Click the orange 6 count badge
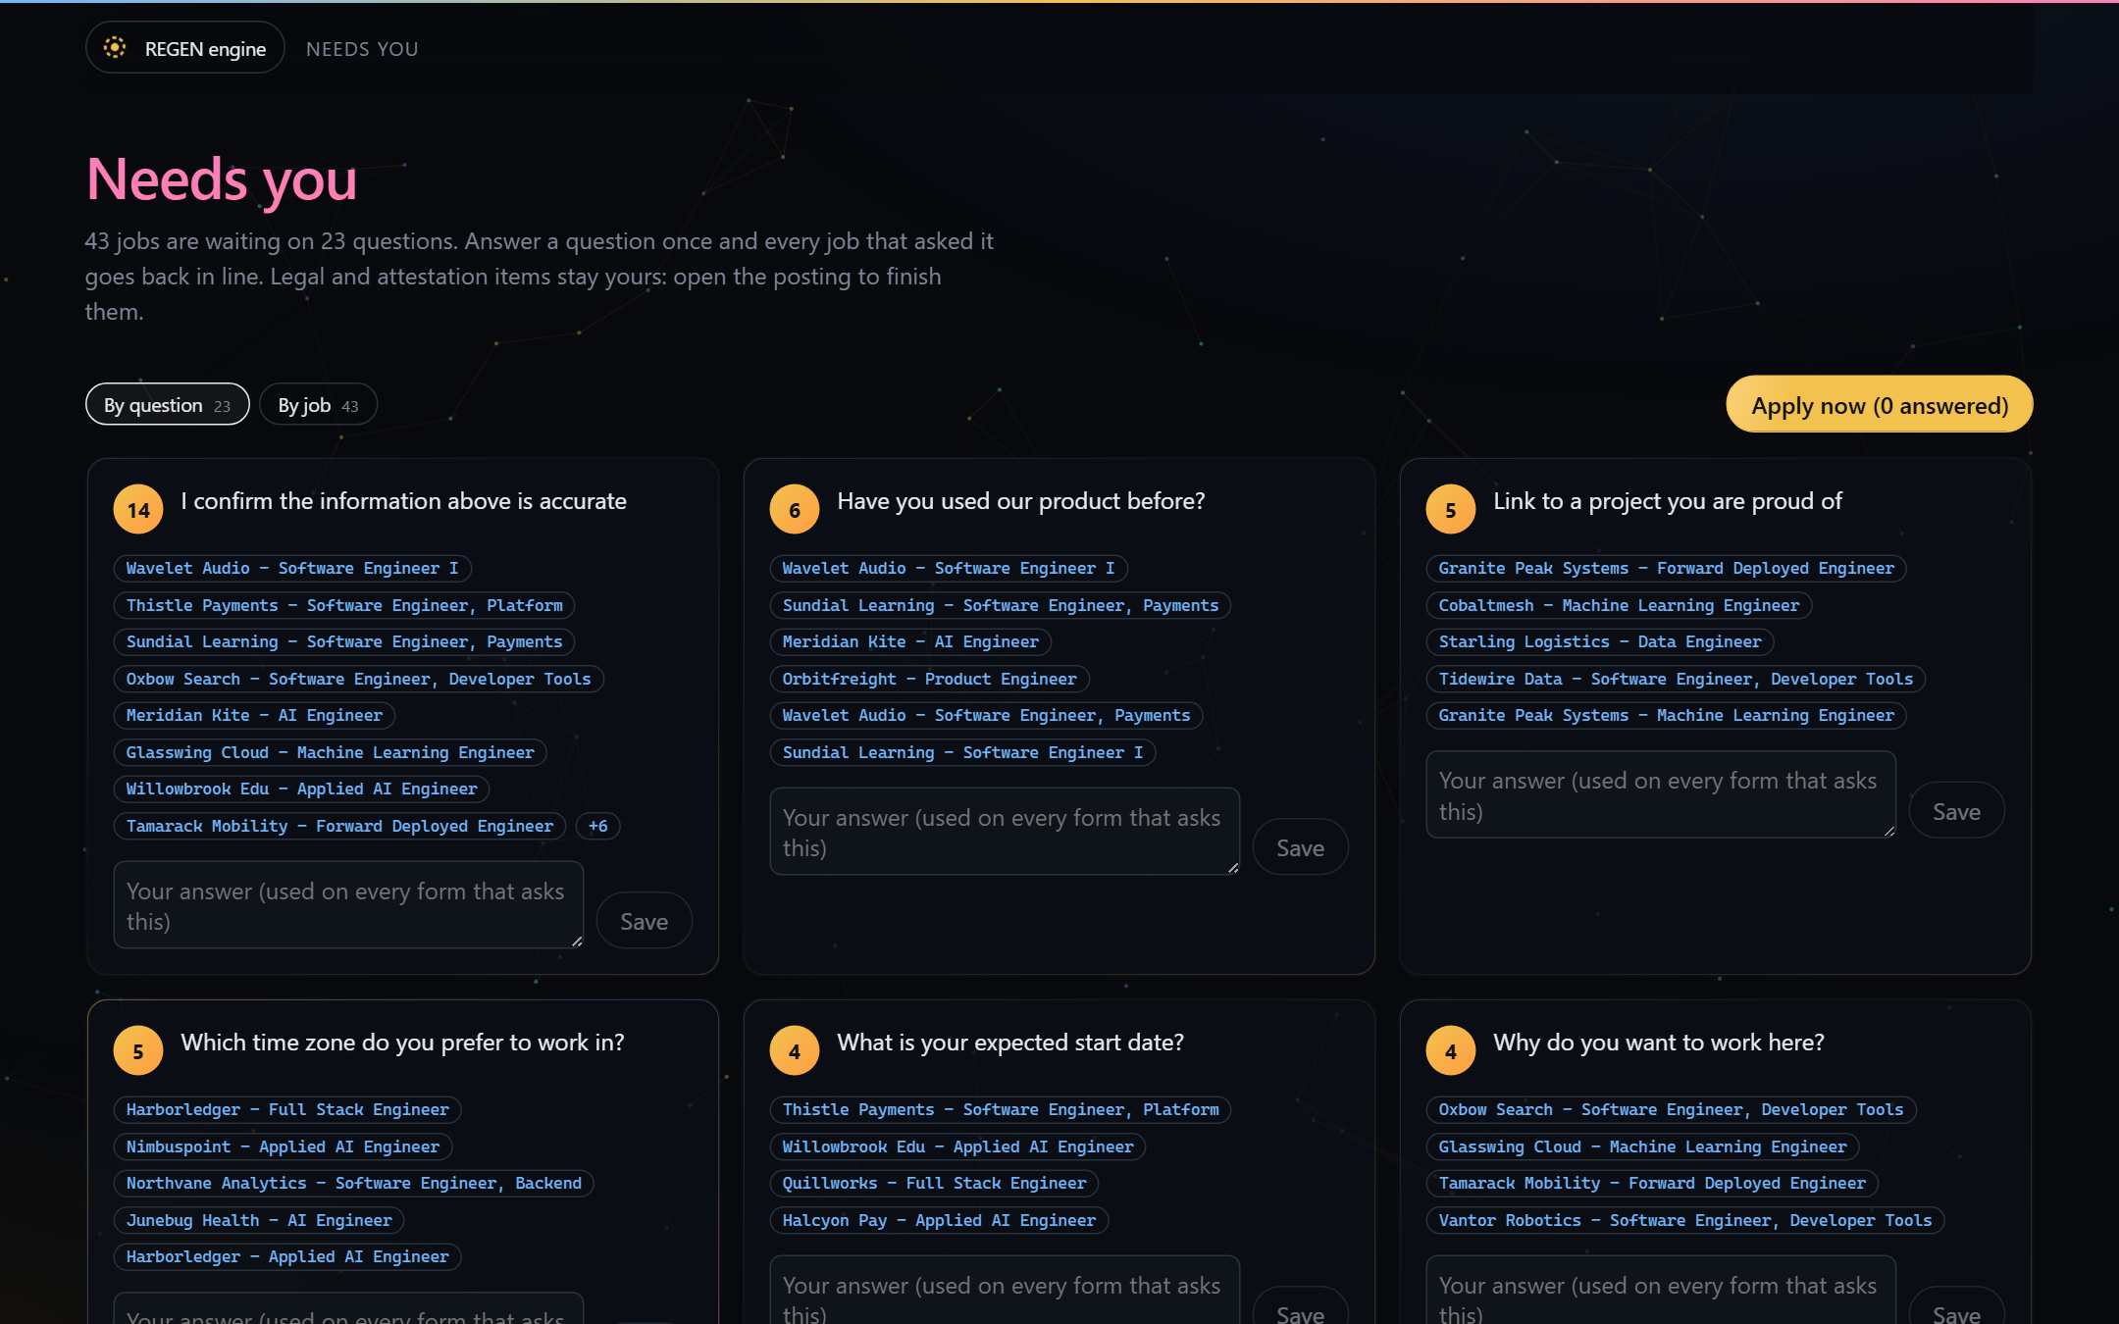 [x=795, y=509]
